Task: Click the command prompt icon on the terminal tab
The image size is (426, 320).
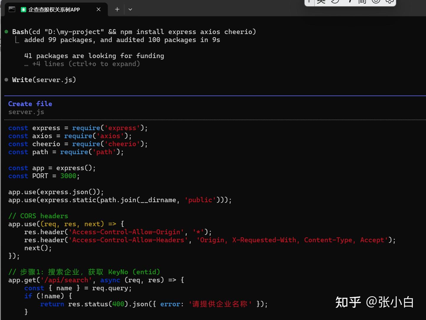Action: click(x=12, y=9)
